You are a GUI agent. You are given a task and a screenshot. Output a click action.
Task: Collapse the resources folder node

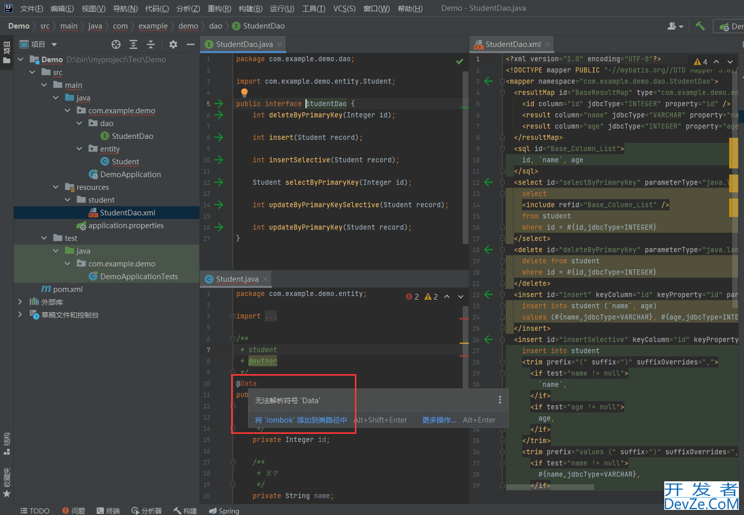click(x=56, y=187)
